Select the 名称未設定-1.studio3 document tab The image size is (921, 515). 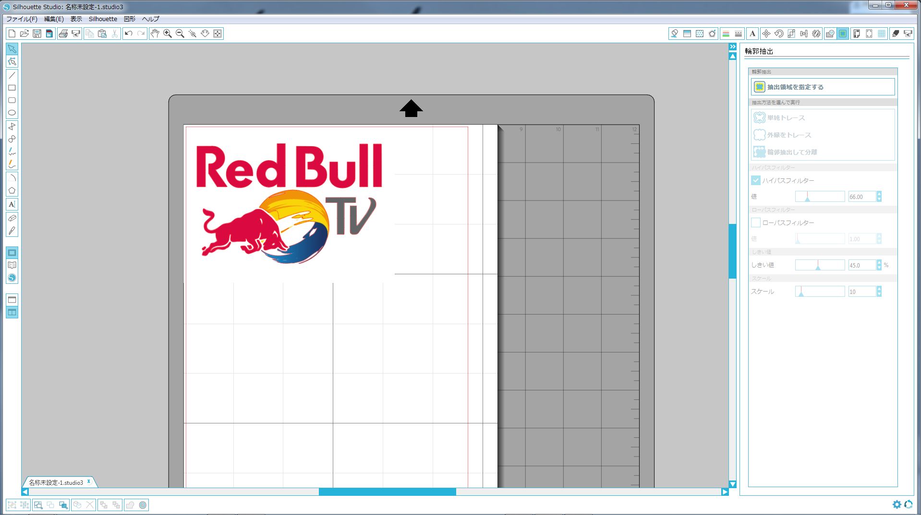(x=56, y=482)
